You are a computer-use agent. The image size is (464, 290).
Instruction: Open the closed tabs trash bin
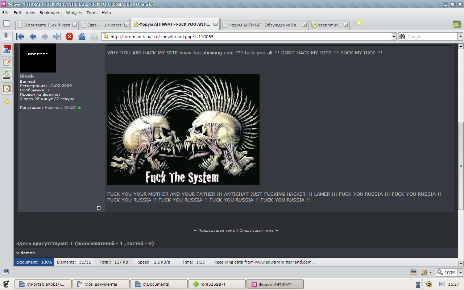click(x=457, y=24)
